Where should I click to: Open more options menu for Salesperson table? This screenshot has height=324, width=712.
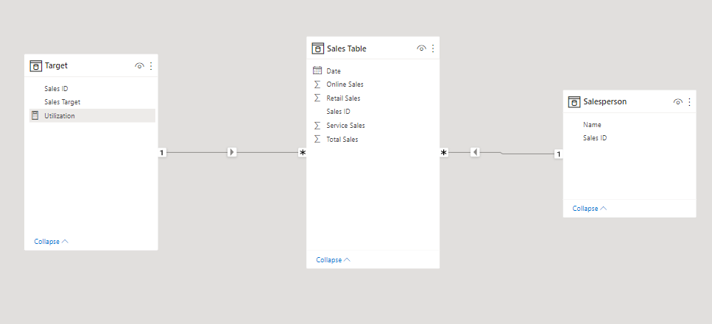(x=690, y=102)
